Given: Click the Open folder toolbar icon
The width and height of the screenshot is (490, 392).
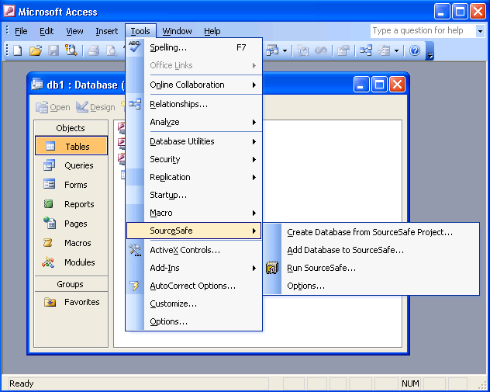Looking at the screenshot, I should (36, 50).
